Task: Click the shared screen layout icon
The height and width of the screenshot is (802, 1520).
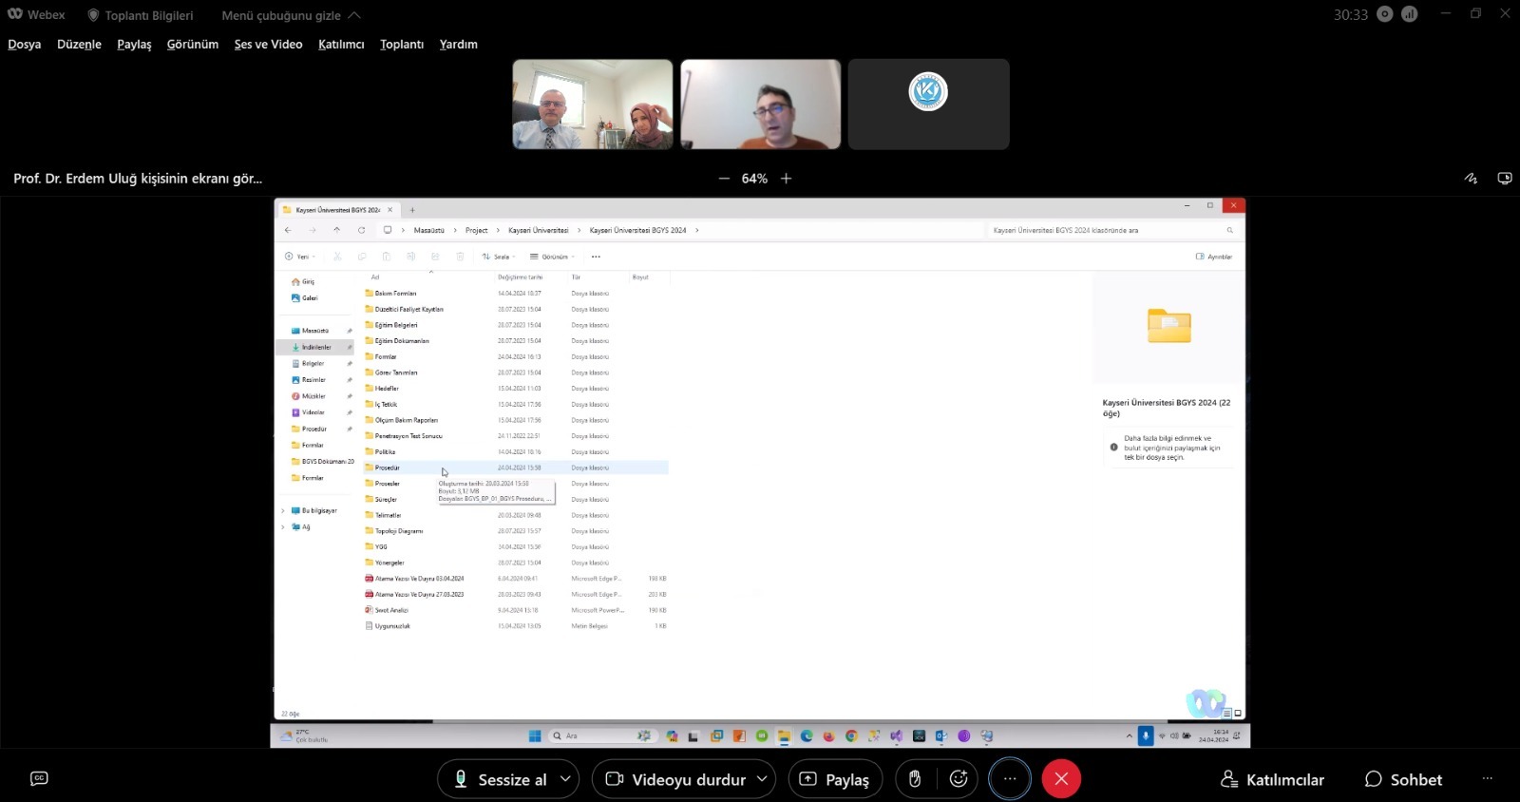Action: pos(1505,178)
